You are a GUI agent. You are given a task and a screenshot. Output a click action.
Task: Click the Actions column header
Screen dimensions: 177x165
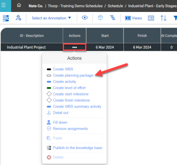pyautogui.click(x=74, y=35)
